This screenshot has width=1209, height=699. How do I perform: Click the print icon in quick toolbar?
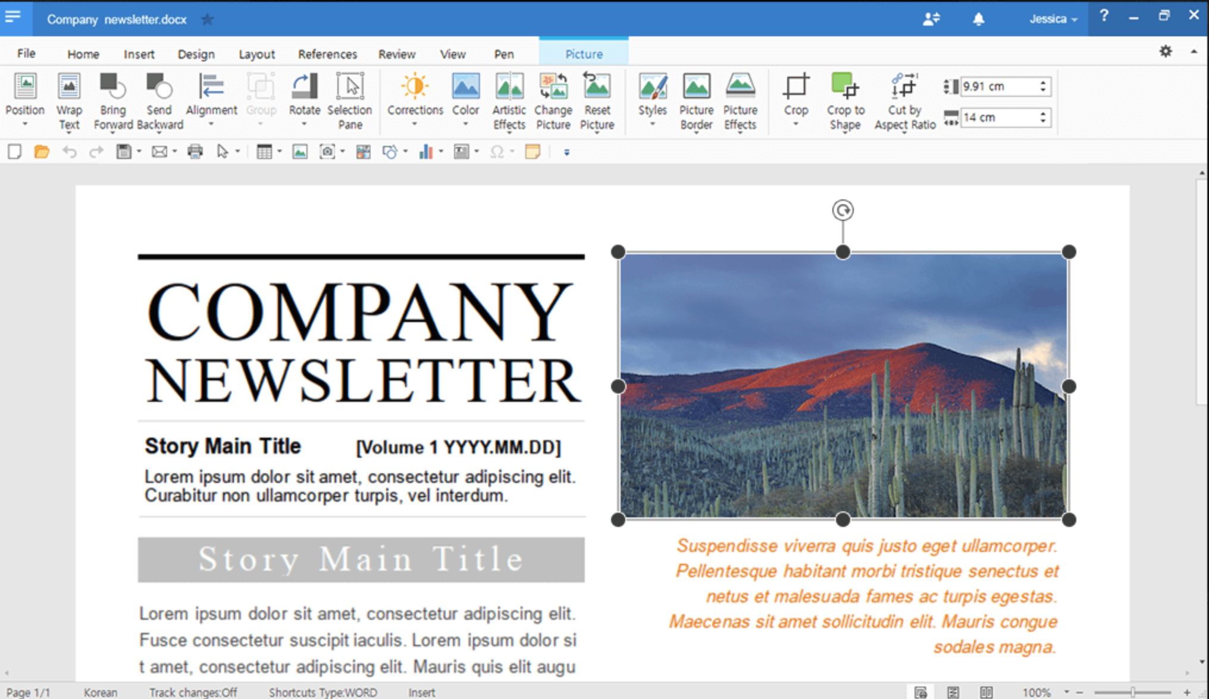(195, 152)
